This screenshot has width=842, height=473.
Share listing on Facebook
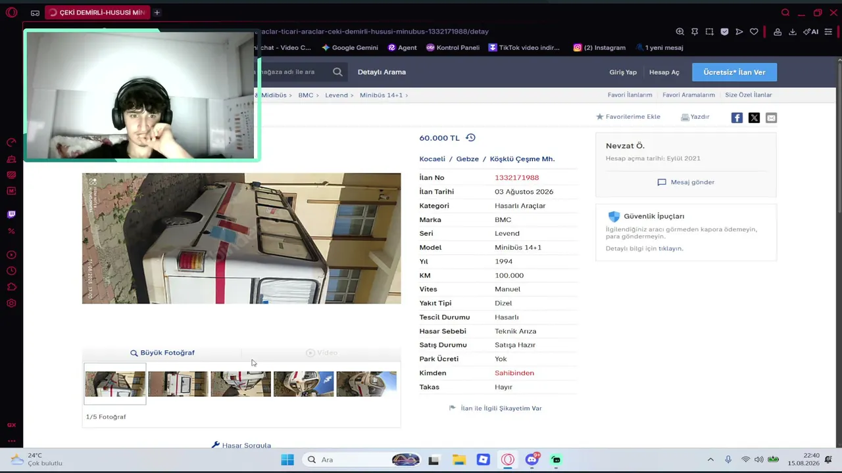[x=737, y=118]
